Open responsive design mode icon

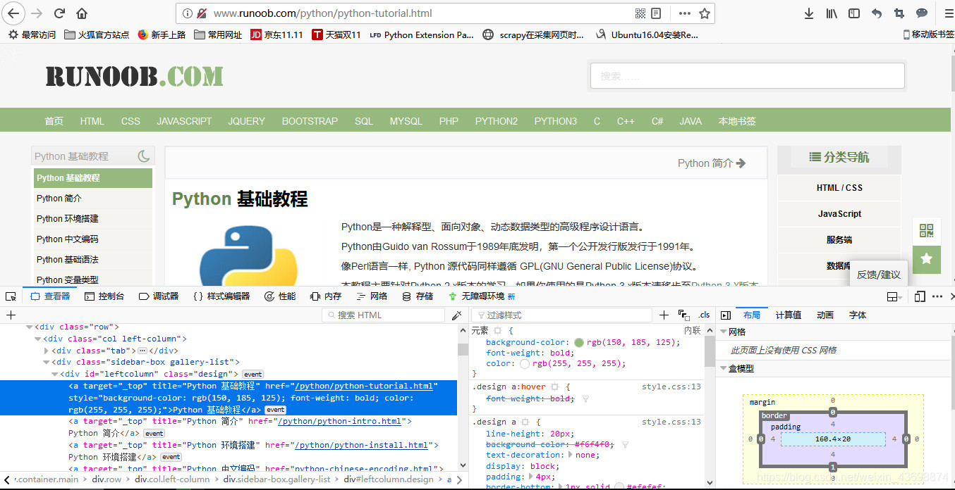(920, 296)
